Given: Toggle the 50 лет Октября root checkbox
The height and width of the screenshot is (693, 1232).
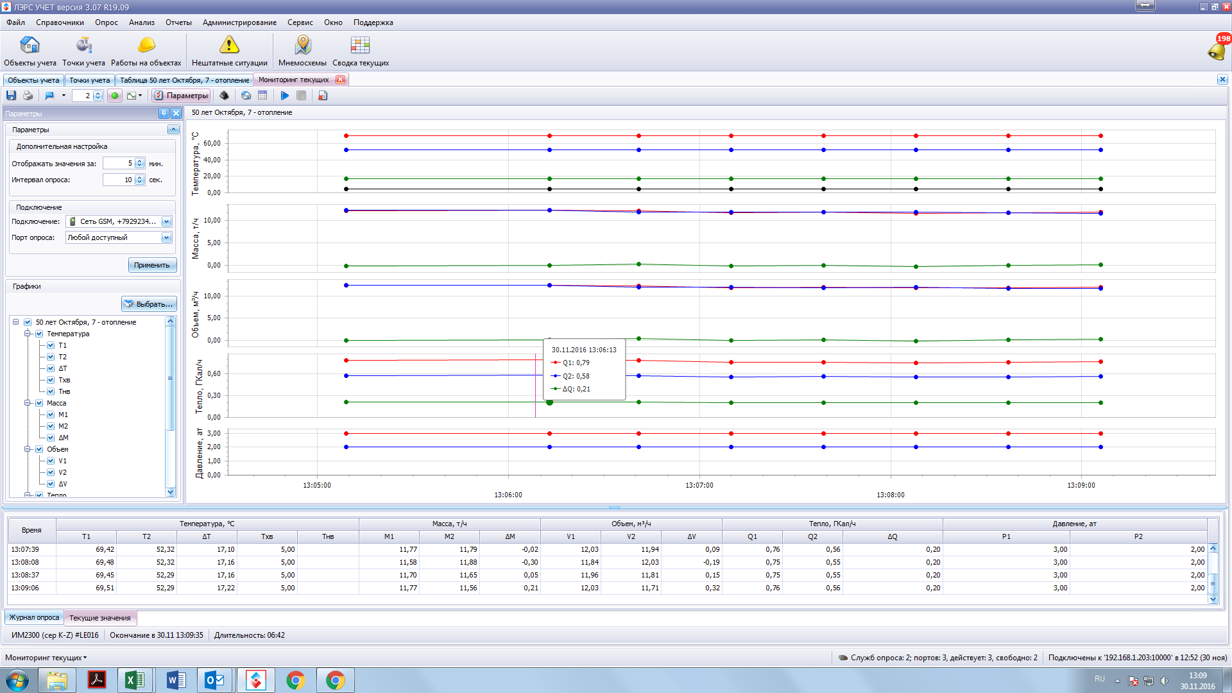Looking at the screenshot, I should pos(28,322).
